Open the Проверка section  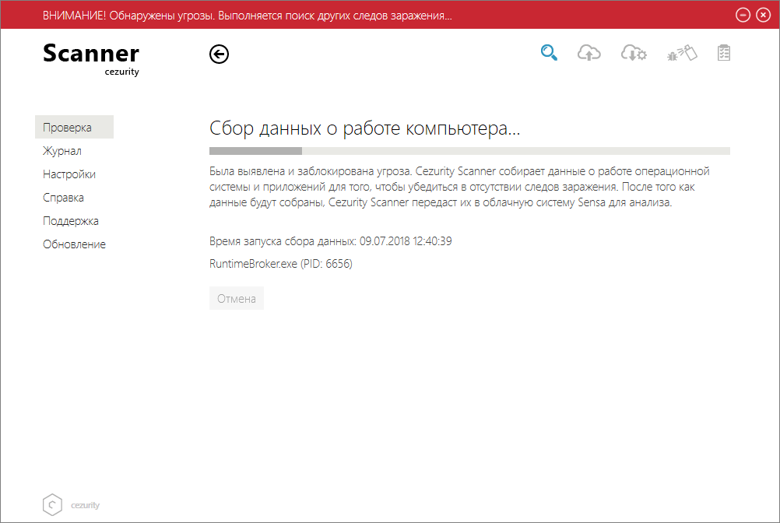(x=74, y=128)
